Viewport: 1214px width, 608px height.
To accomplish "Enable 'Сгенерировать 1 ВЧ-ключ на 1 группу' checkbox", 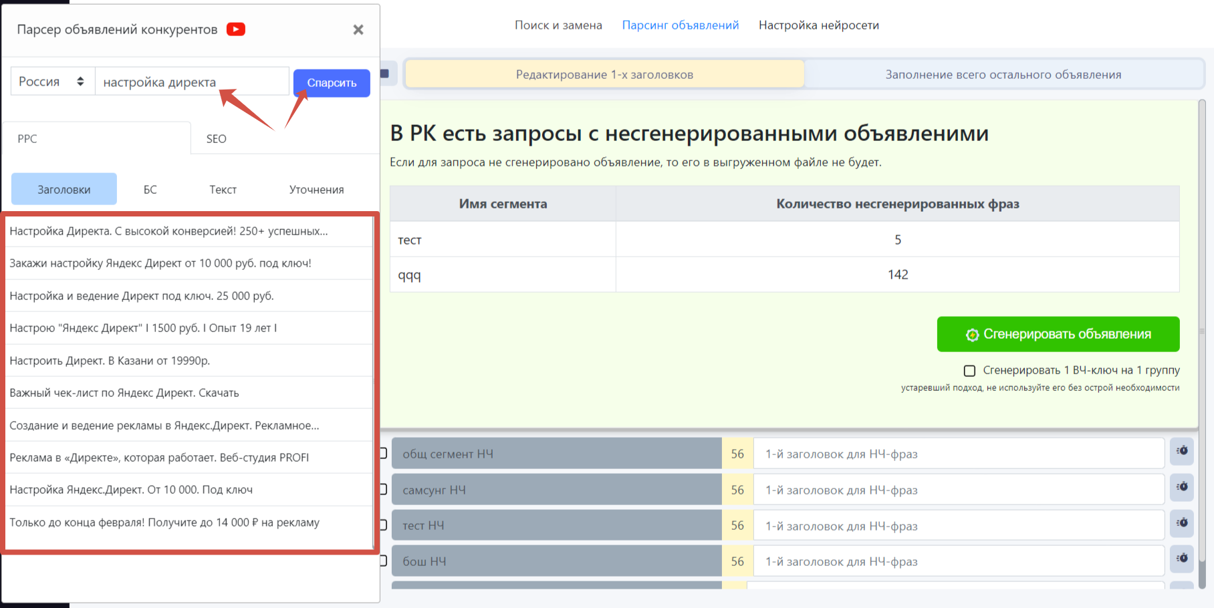I will coord(969,370).
